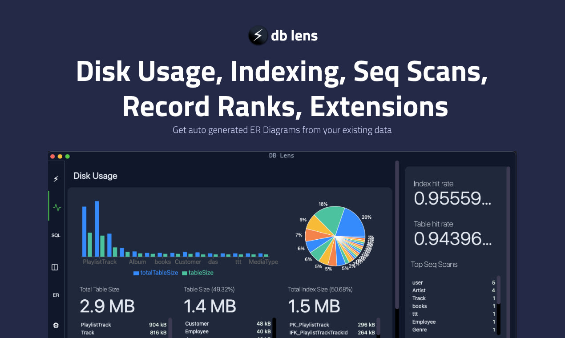Click the MediaType axis label
Screen dimensions: 565x338
click(263, 262)
